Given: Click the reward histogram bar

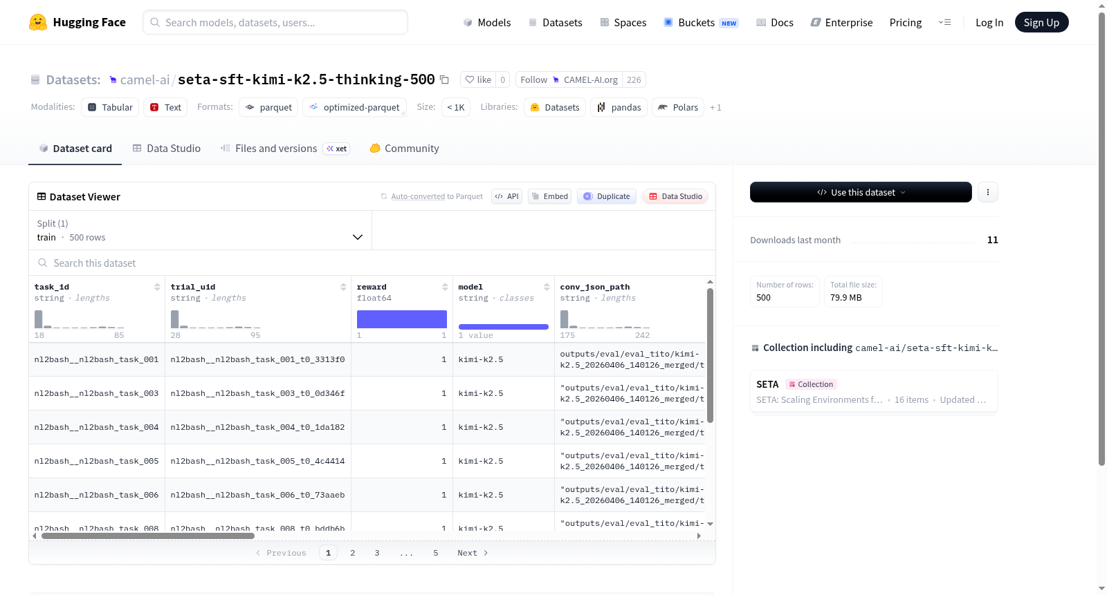Looking at the screenshot, I should [402, 319].
